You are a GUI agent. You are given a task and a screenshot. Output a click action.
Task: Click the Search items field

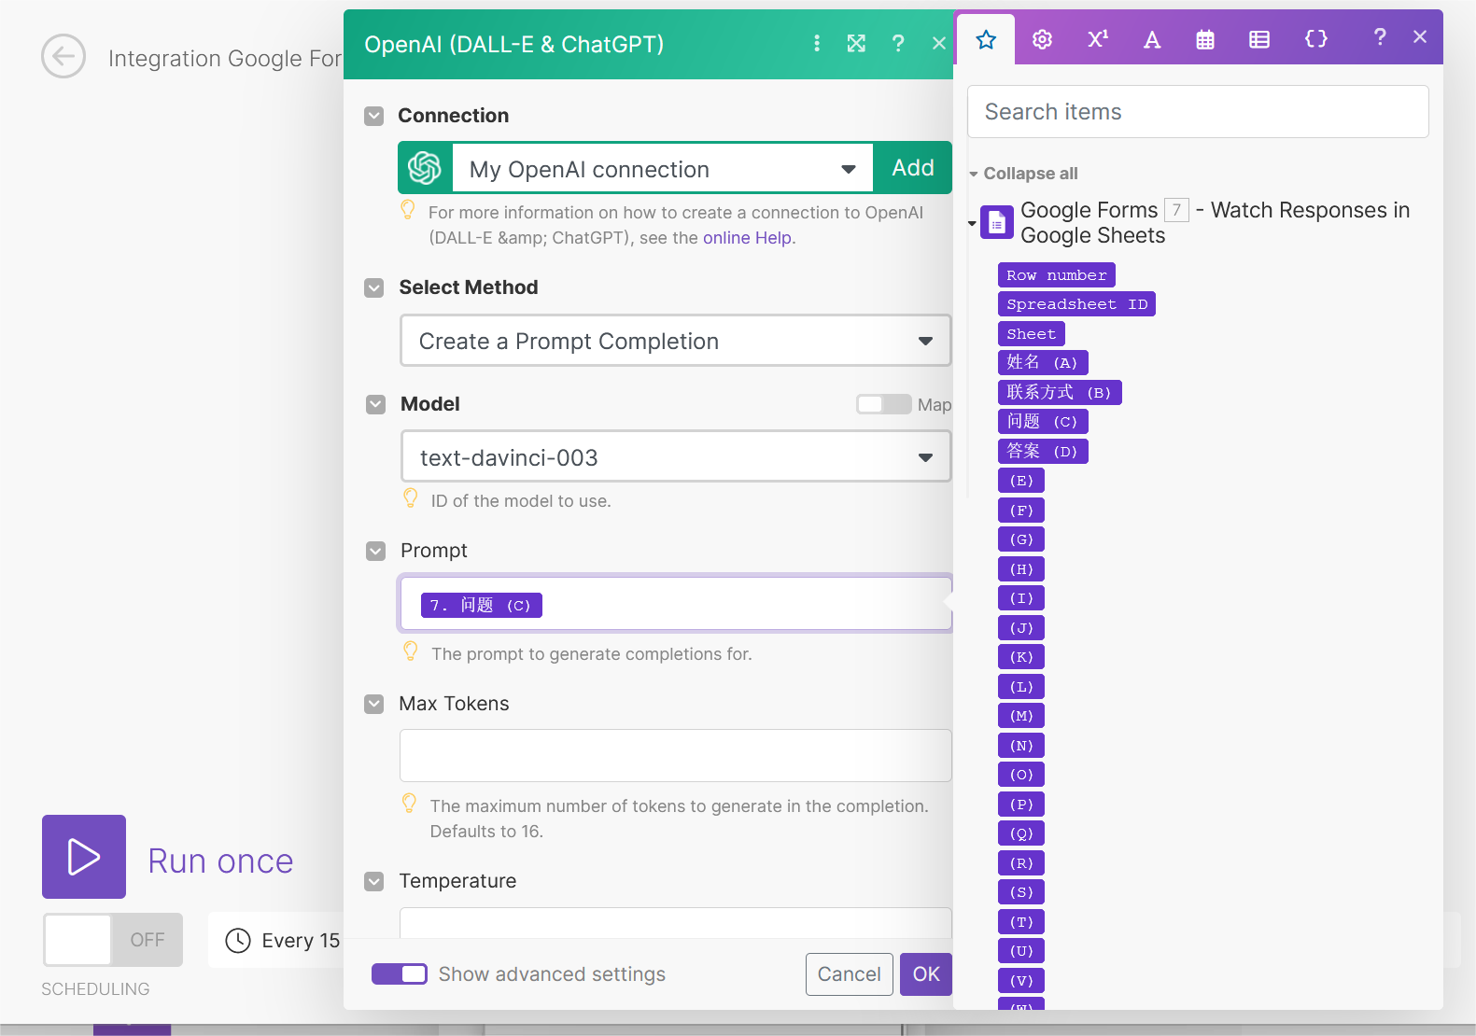pos(1198,112)
